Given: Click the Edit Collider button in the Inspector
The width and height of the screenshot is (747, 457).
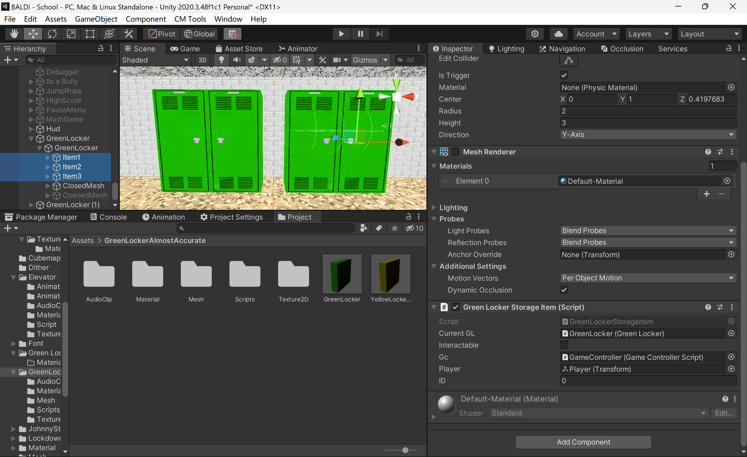Looking at the screenshot, I should tap(568, 60).
